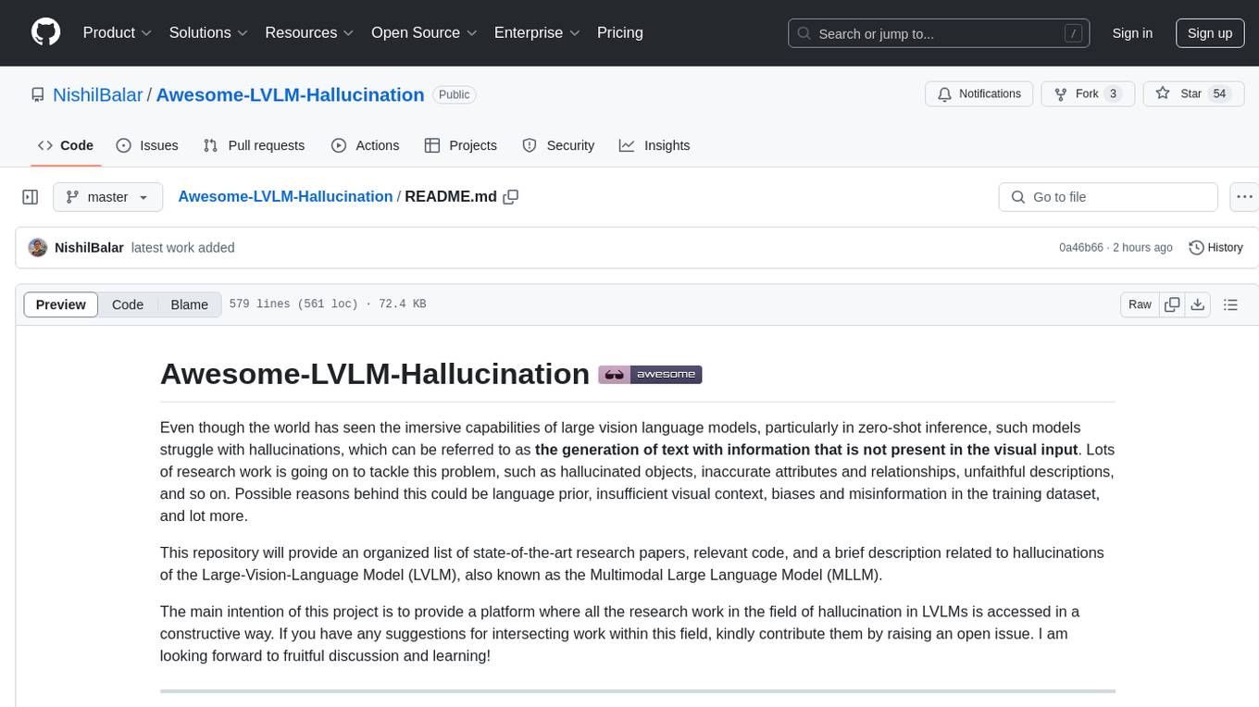Download the raw file

[x=1197, y=304]
